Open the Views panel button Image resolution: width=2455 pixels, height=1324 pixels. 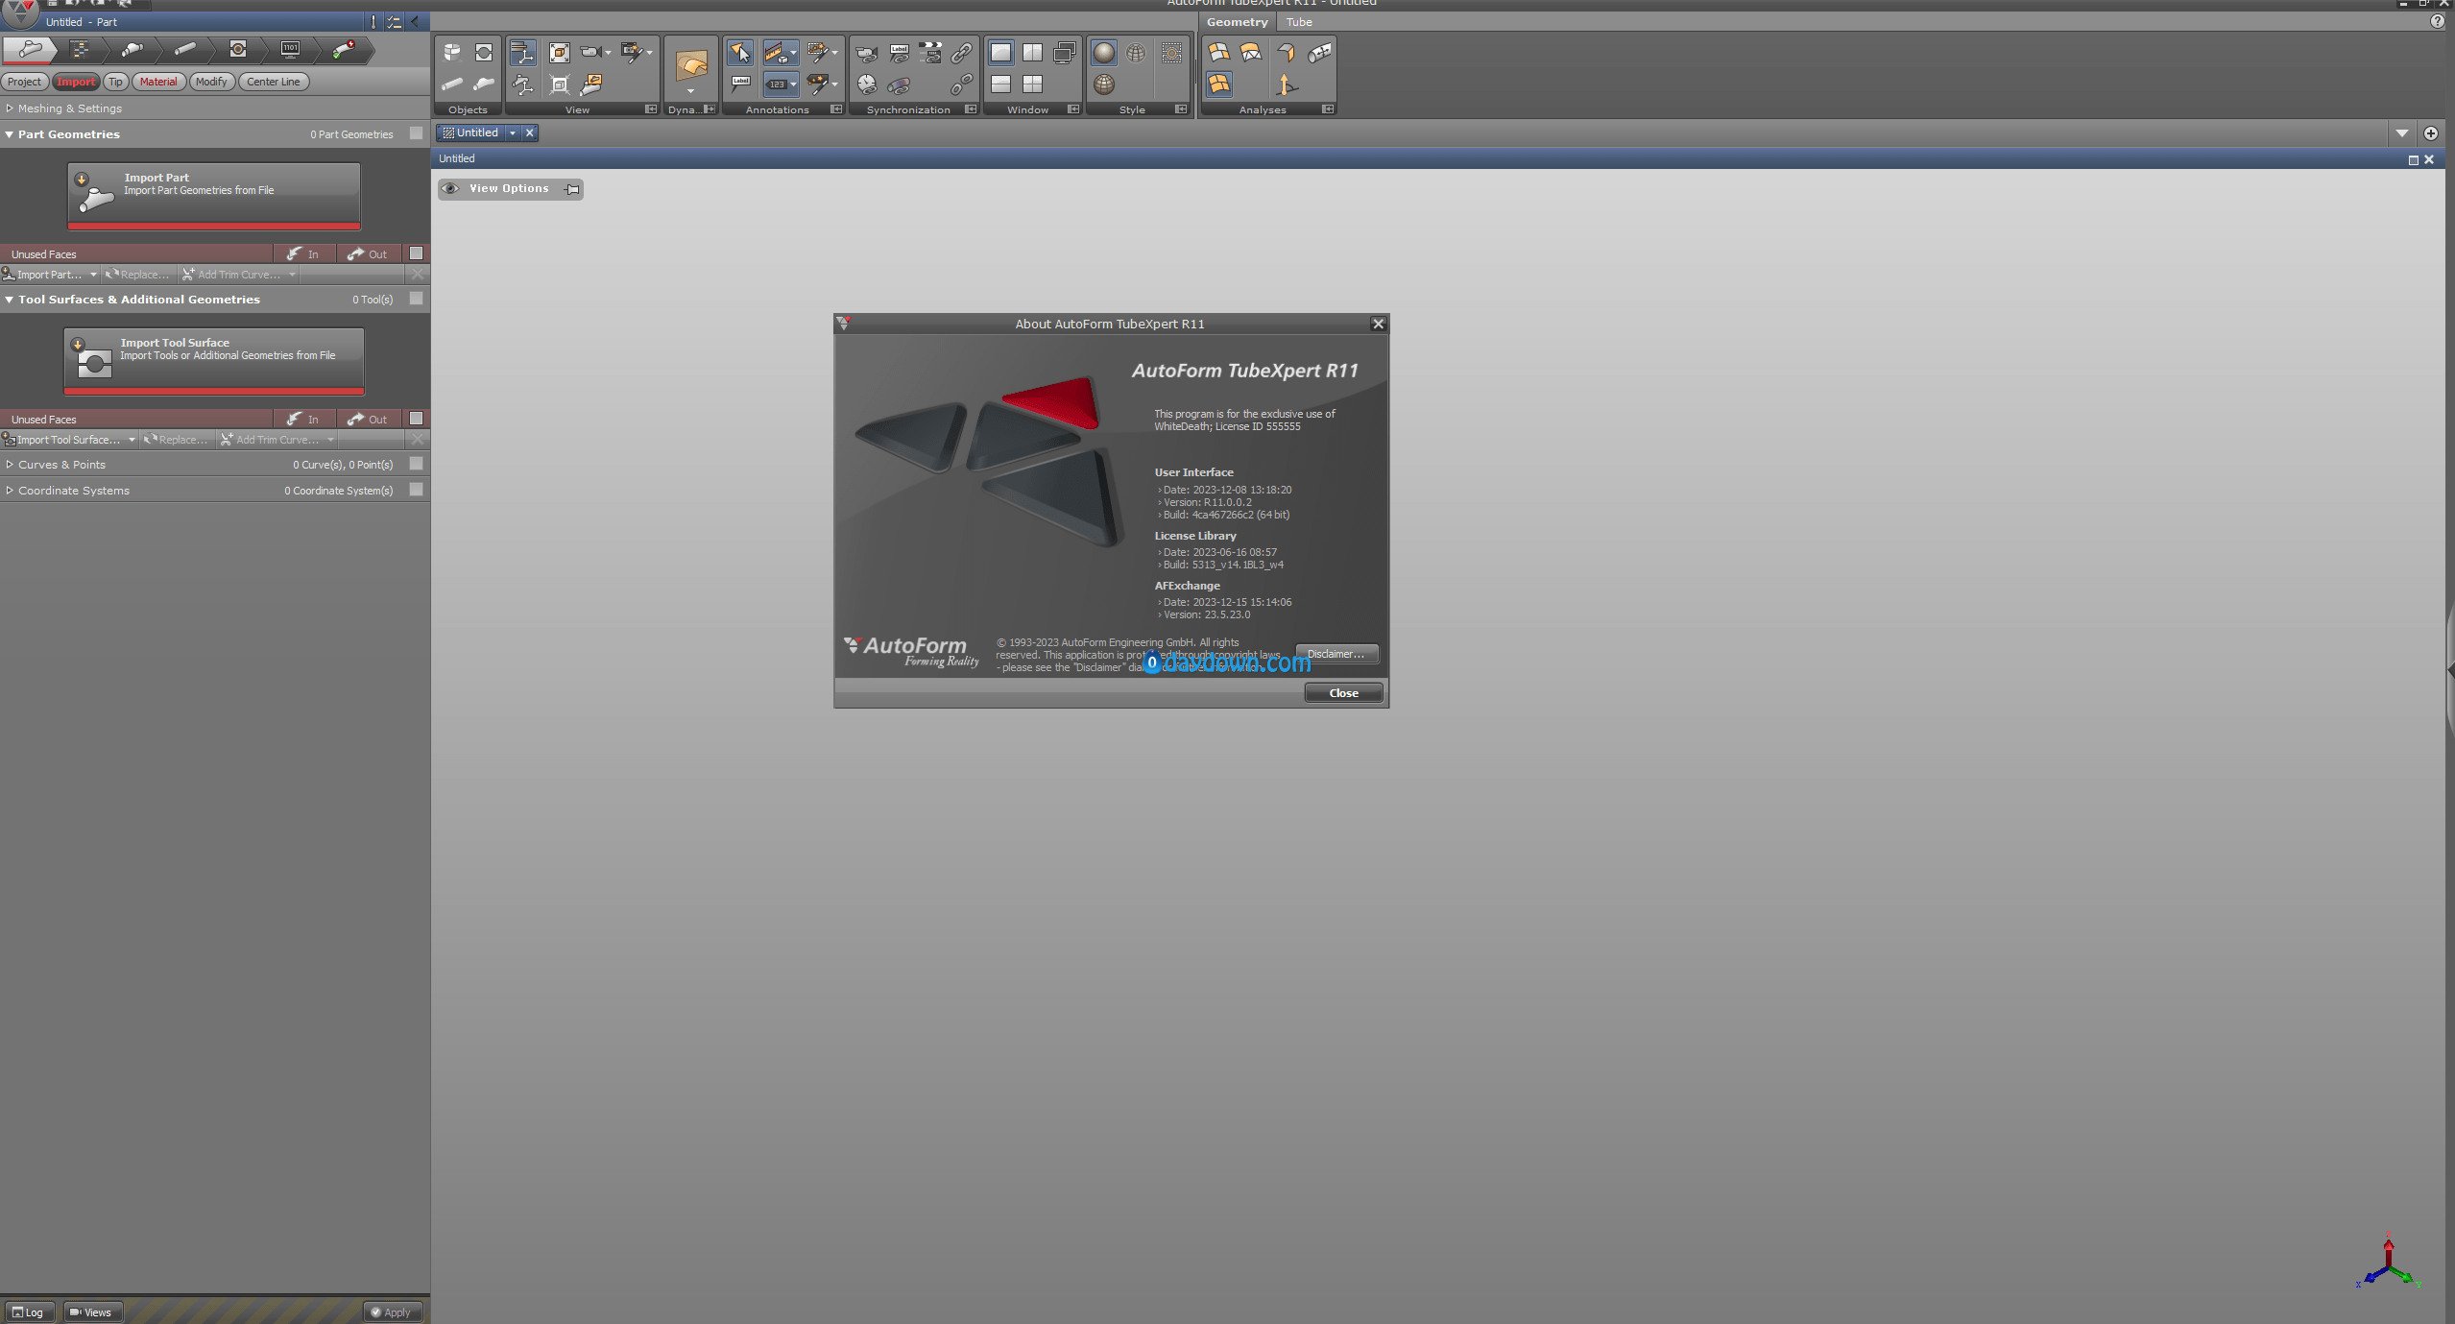point(92,1312)
